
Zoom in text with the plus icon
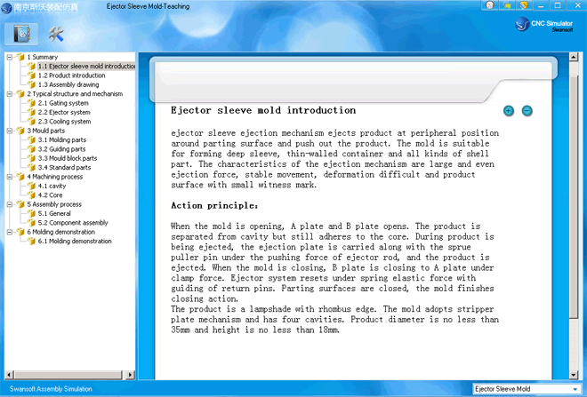click(509, 111)
